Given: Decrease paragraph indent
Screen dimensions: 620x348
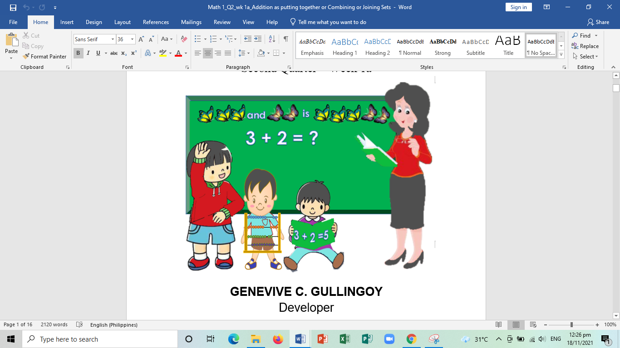Looking at the screenshot, I should [x=248, y=39].
